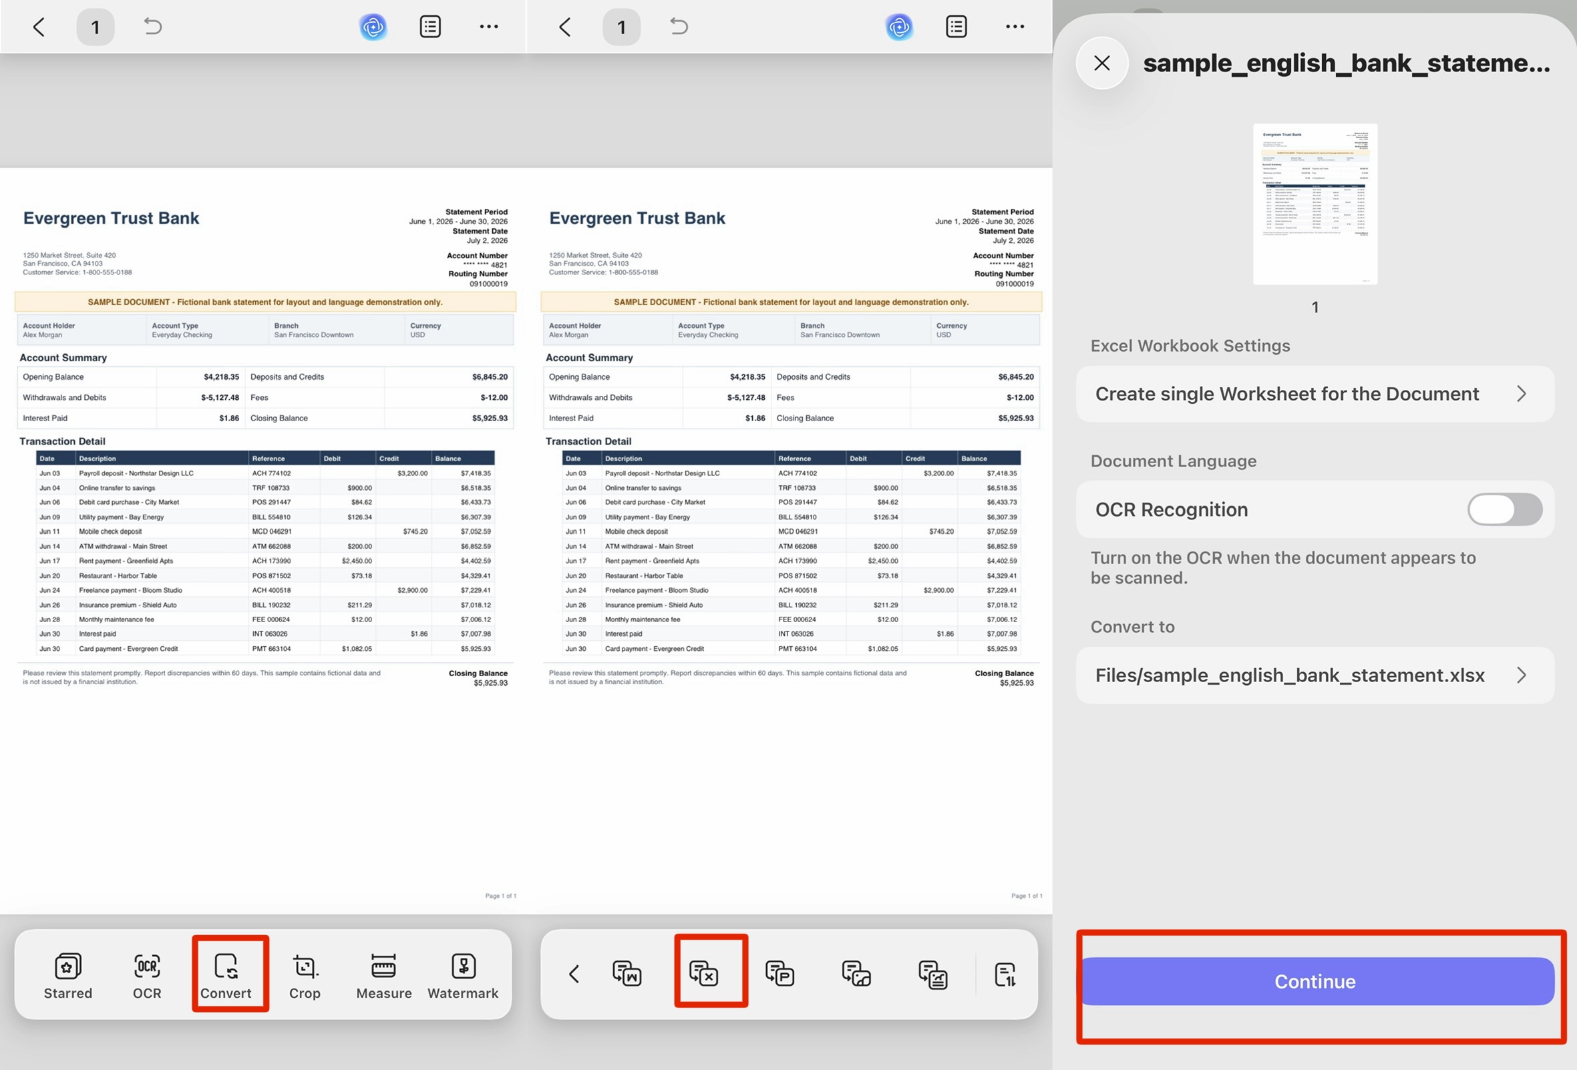Screen dimensions: 1577x1070
Task: Choose Convert to Excel icon
Action: pyautogui.click(x=704, y=973)
